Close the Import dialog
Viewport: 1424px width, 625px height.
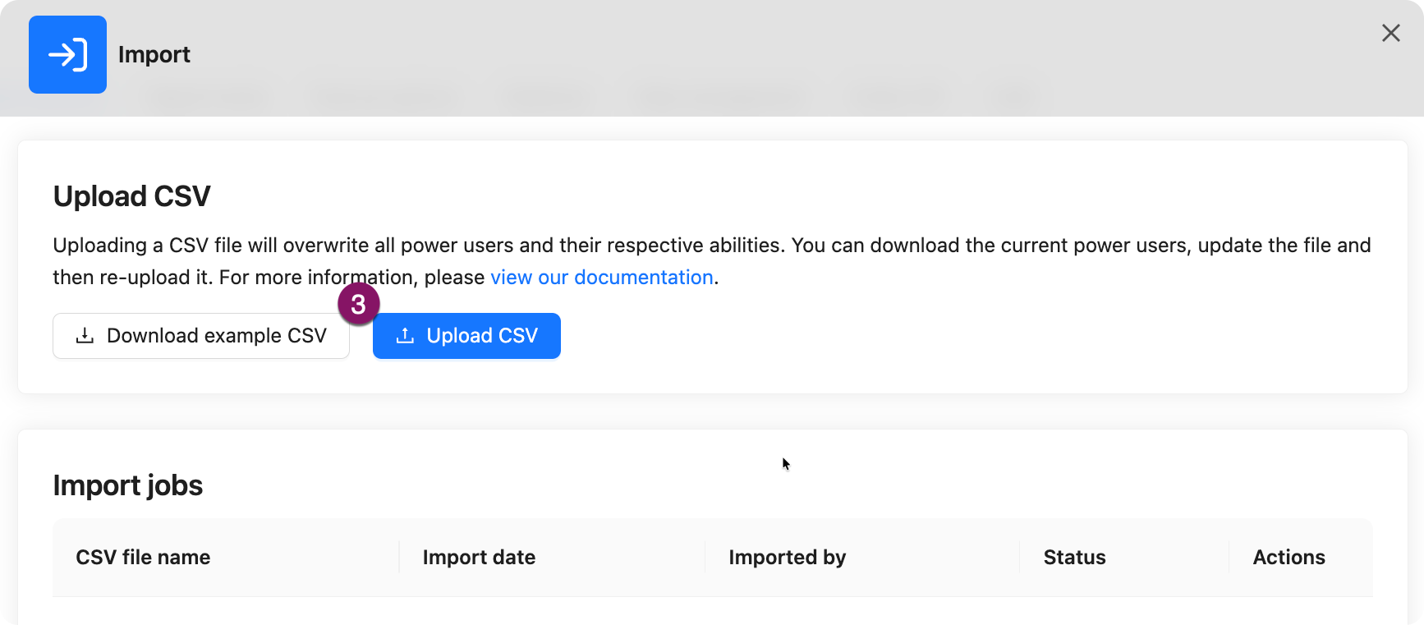tap(1390, 33)
